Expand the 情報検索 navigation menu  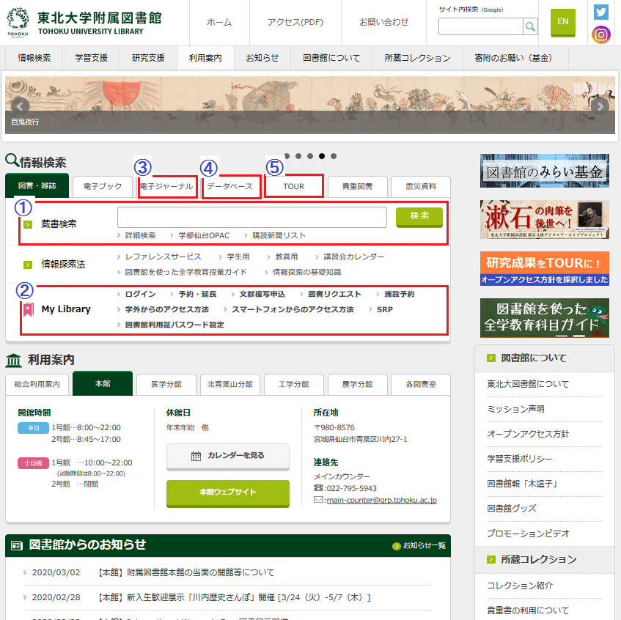point(34,57)
